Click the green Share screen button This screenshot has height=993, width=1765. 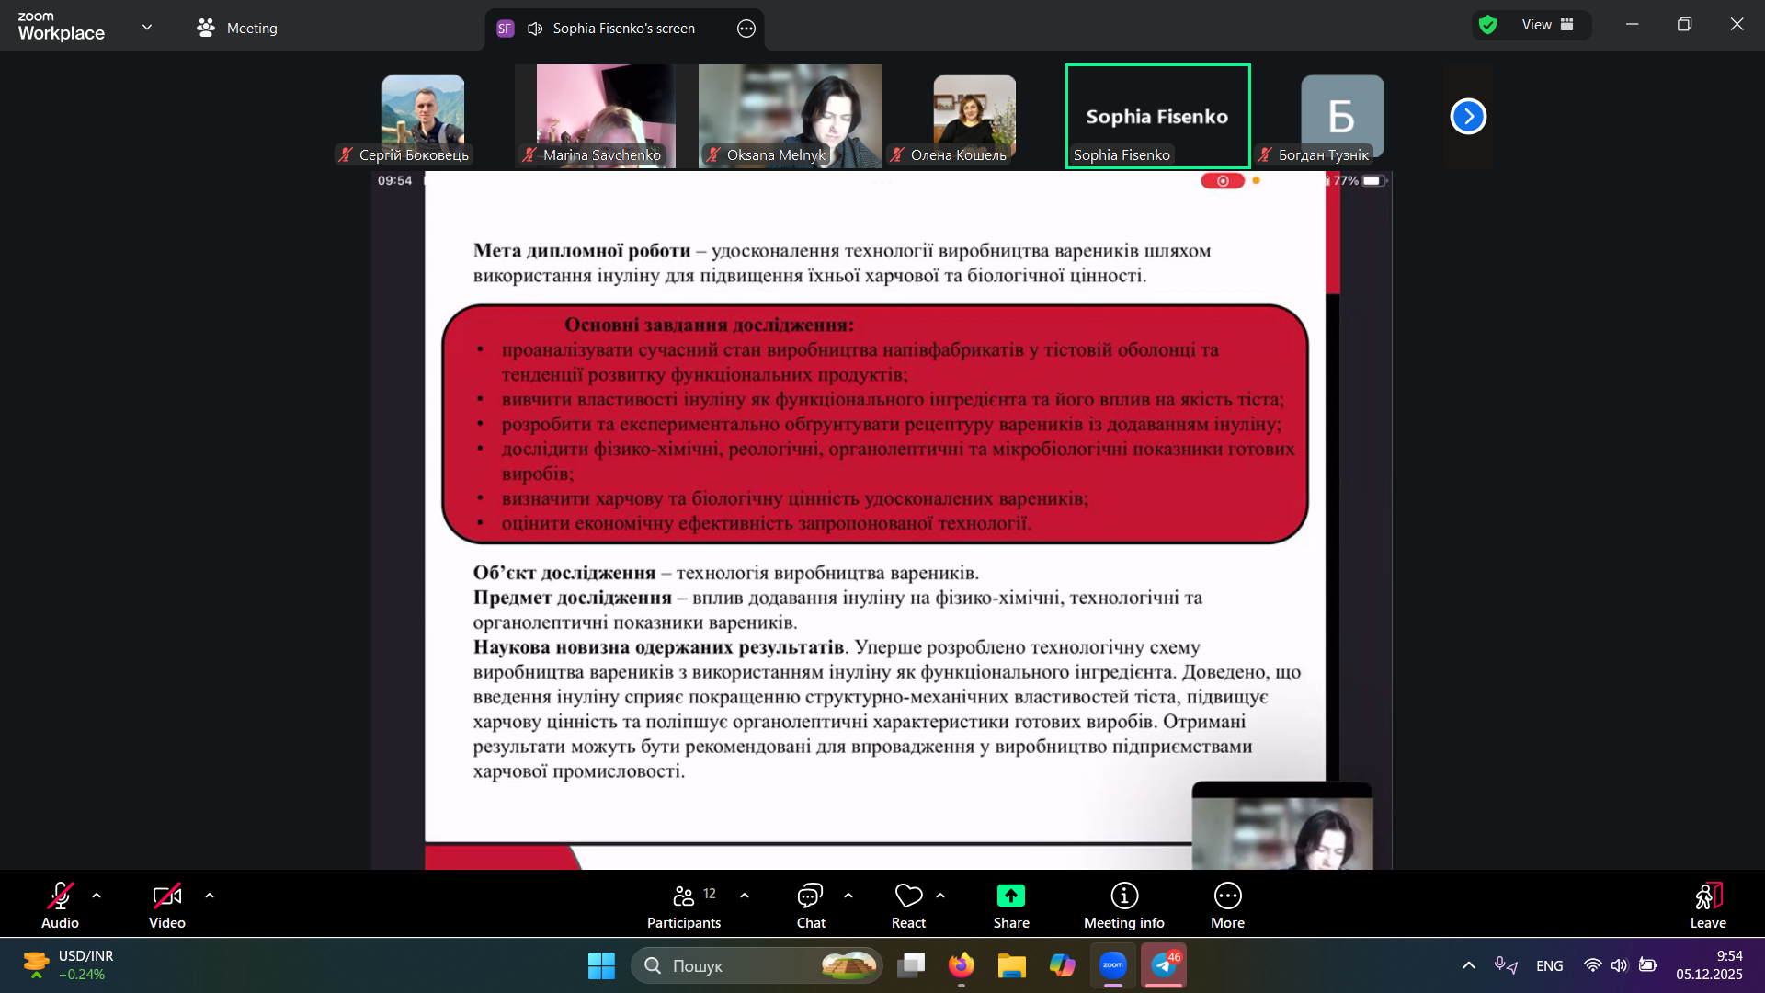point(1010,896)
